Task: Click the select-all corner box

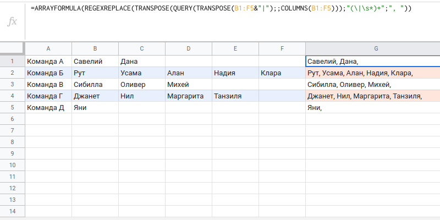Action: tap(12, 48)
